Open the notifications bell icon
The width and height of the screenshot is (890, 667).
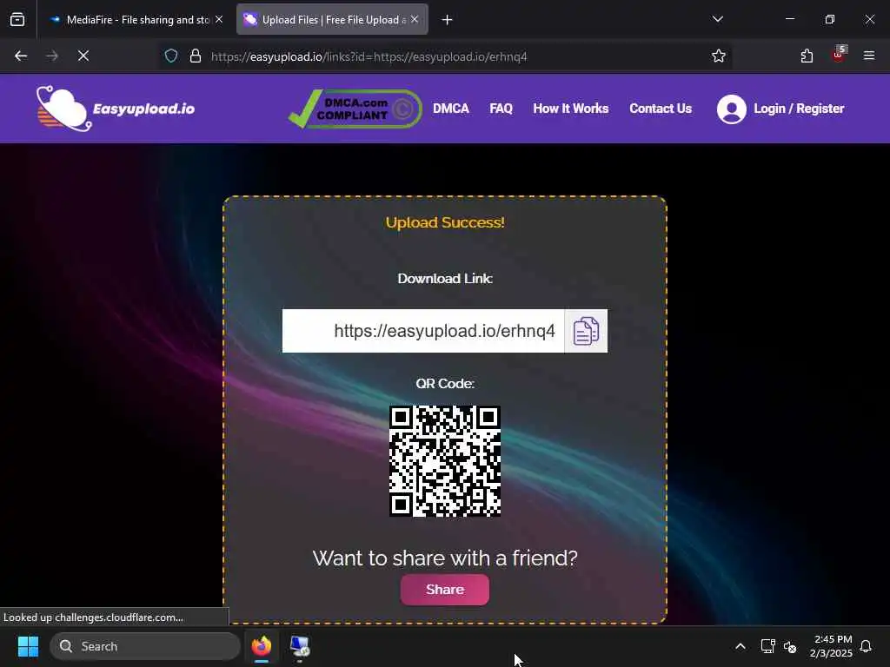click(866, 646)
